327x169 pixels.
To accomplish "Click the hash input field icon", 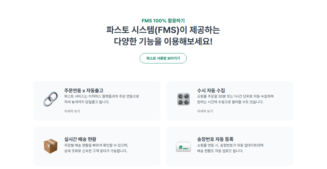I will click(183, 147).
